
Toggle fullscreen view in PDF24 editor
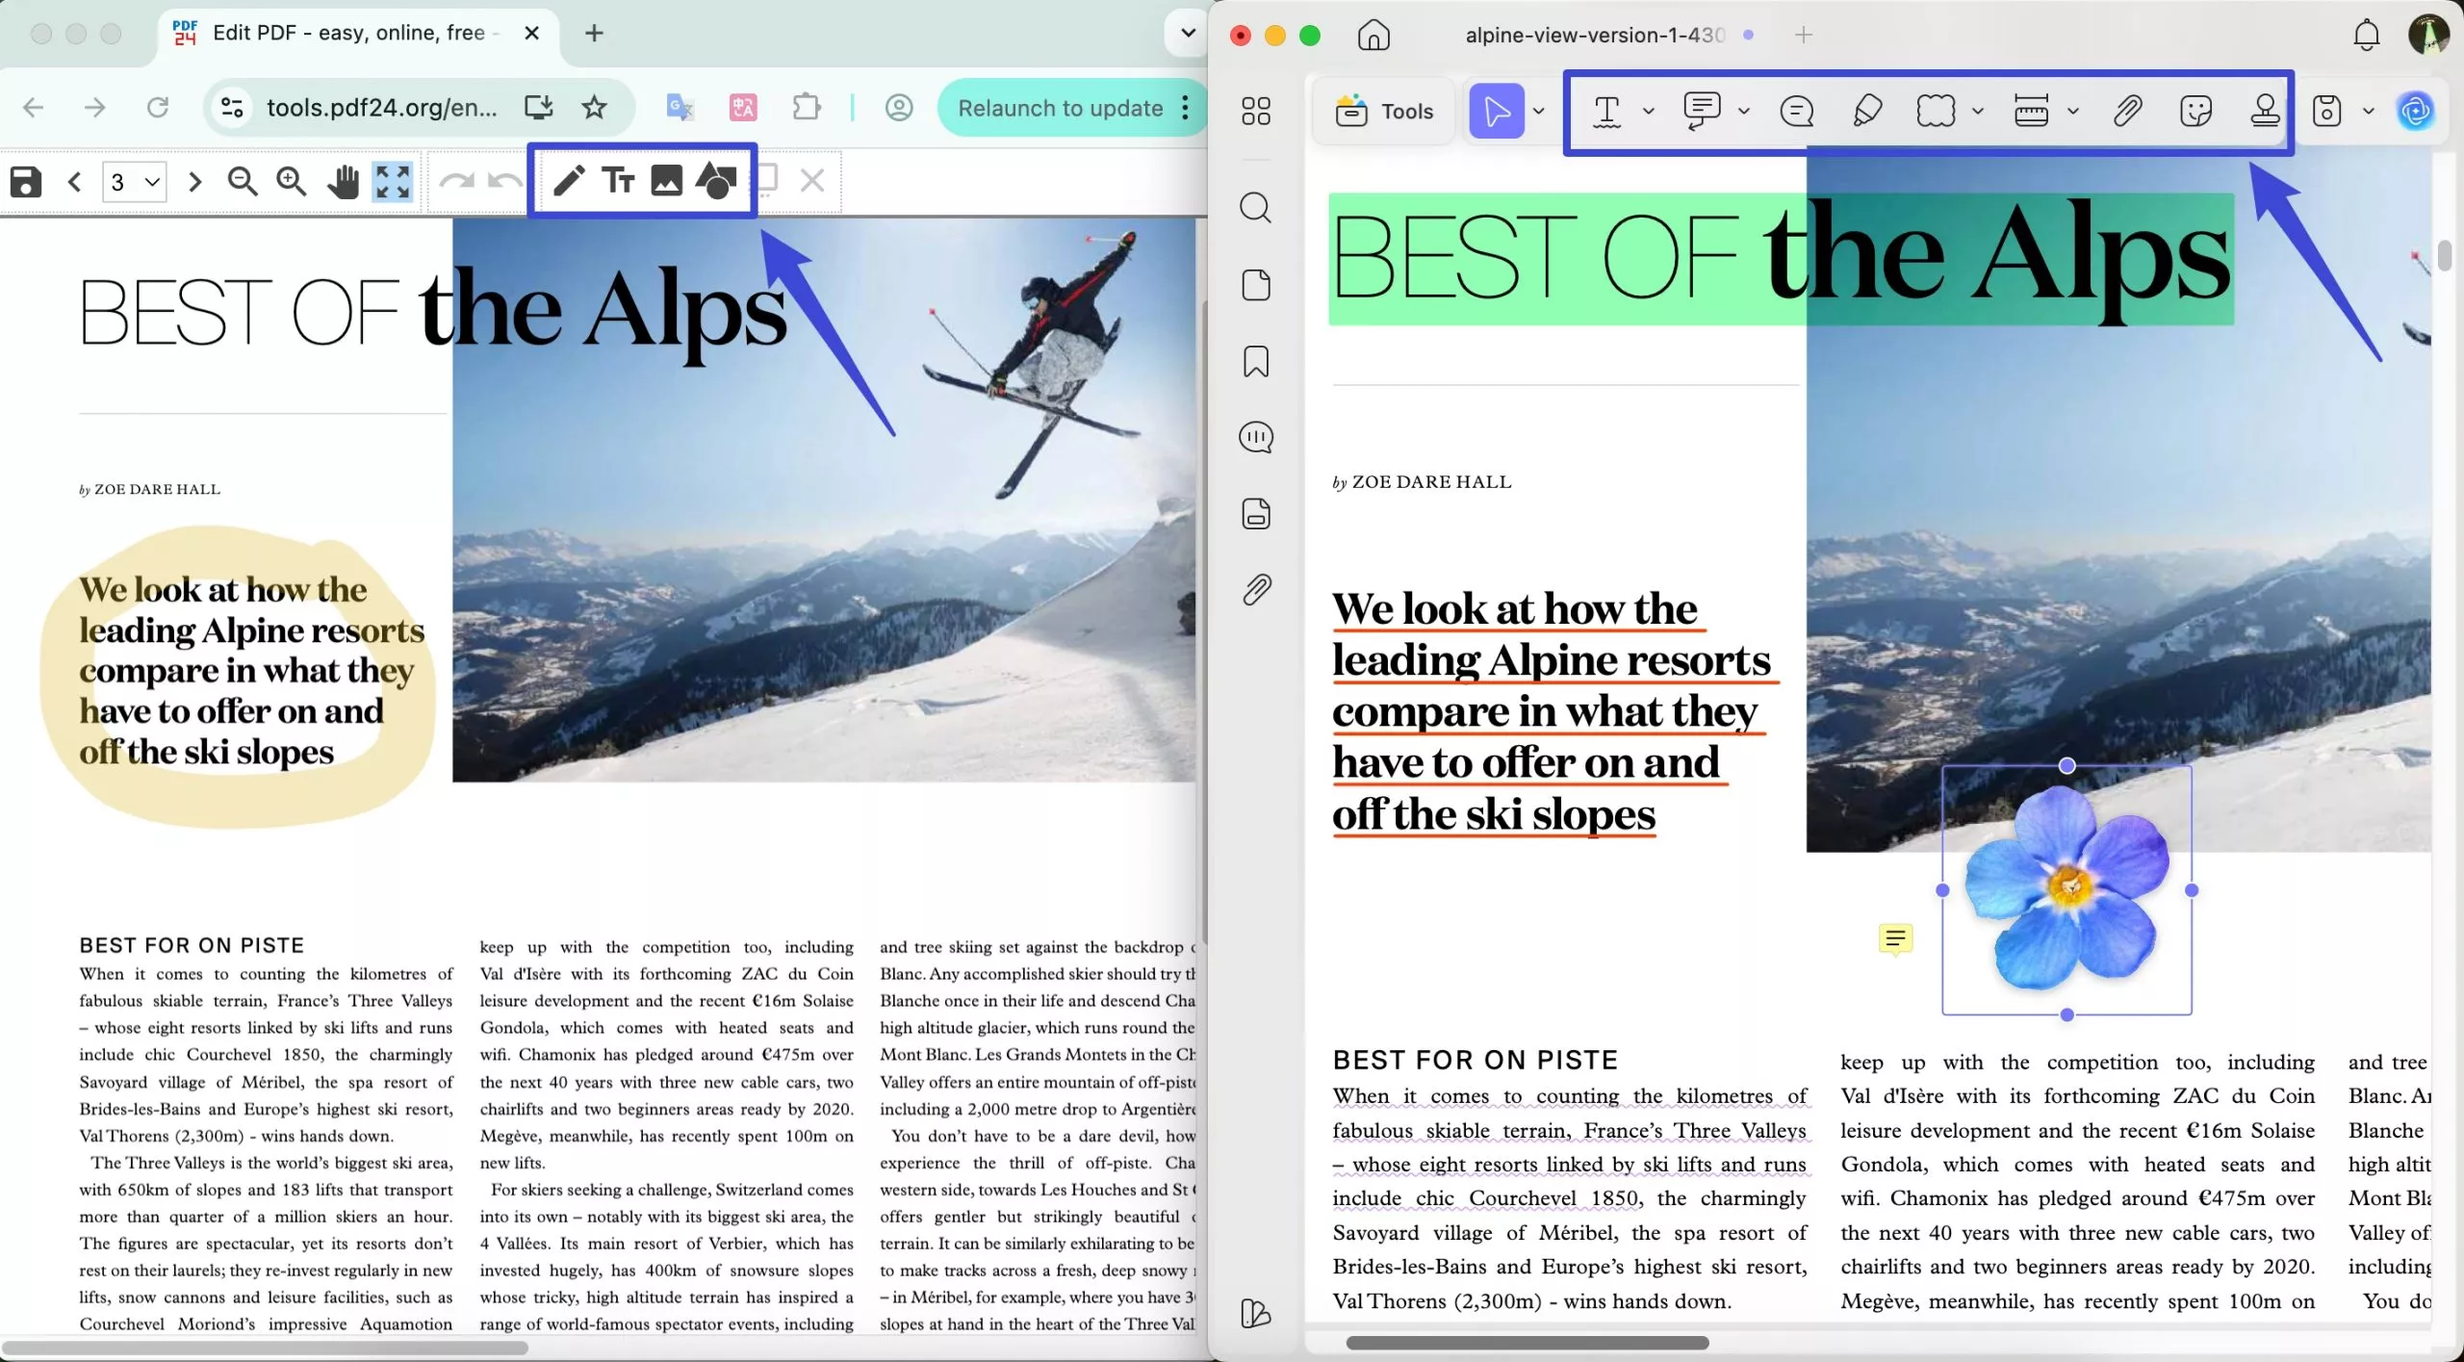392,181
